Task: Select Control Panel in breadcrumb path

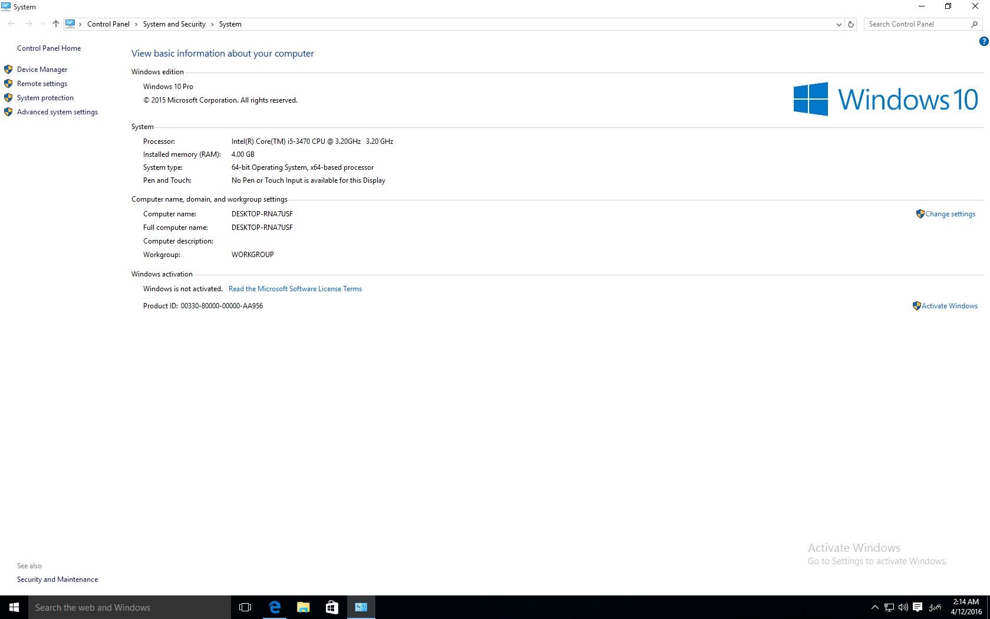Action: tap(108, 24)
